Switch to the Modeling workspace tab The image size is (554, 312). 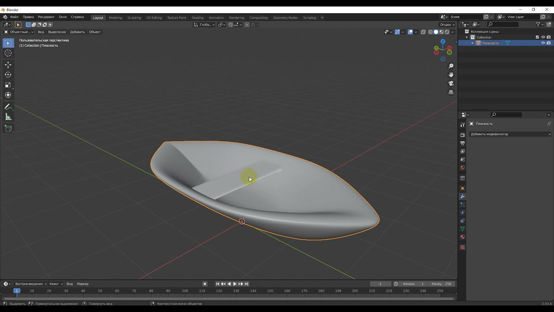115,18
